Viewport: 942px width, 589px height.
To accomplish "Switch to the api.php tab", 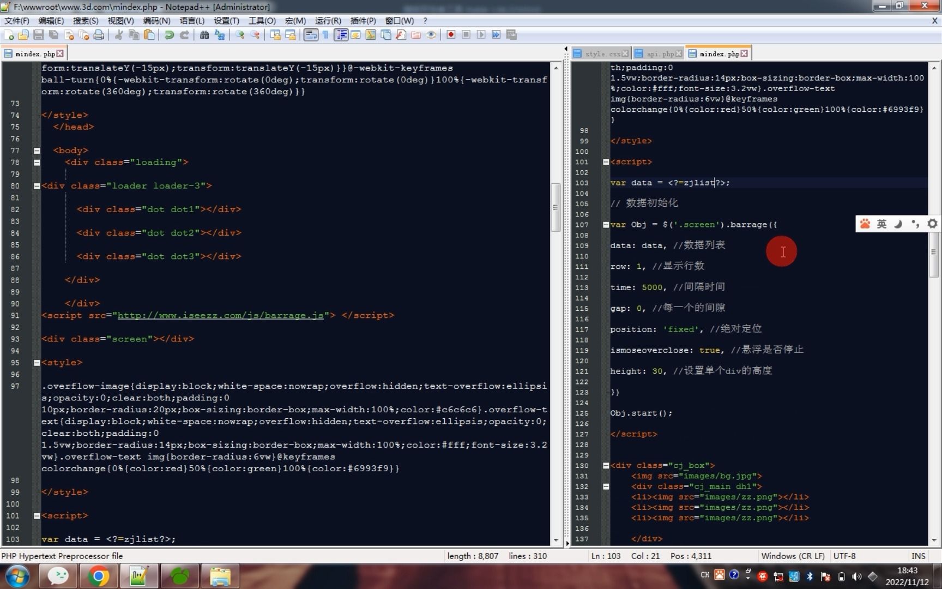I will pyautogui.click(x=659, y=53).
